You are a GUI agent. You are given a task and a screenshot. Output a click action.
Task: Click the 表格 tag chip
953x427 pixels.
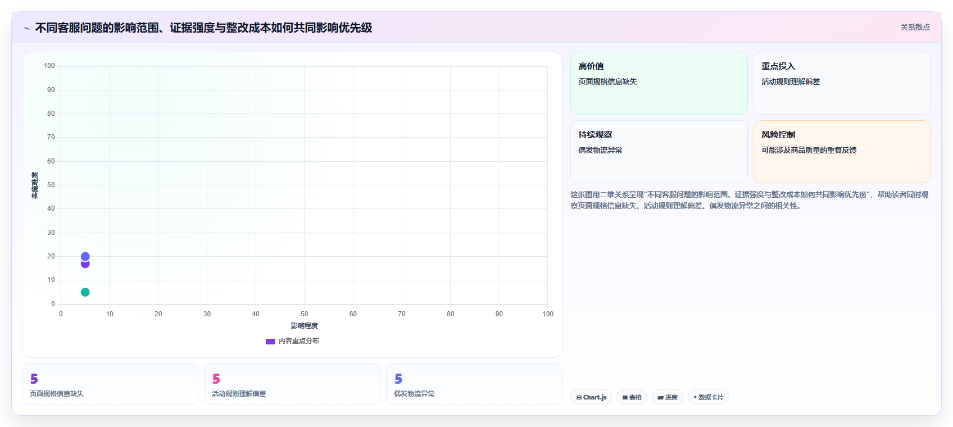click(632, 397)
